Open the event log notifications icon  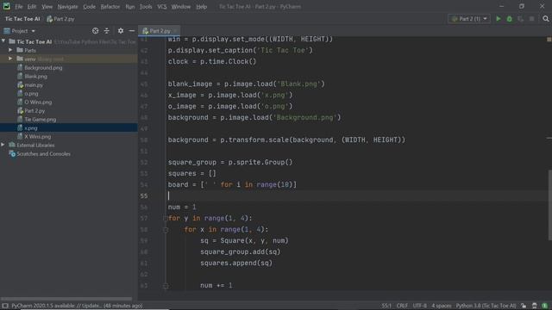pyautogui.click(x=544, y=306)
